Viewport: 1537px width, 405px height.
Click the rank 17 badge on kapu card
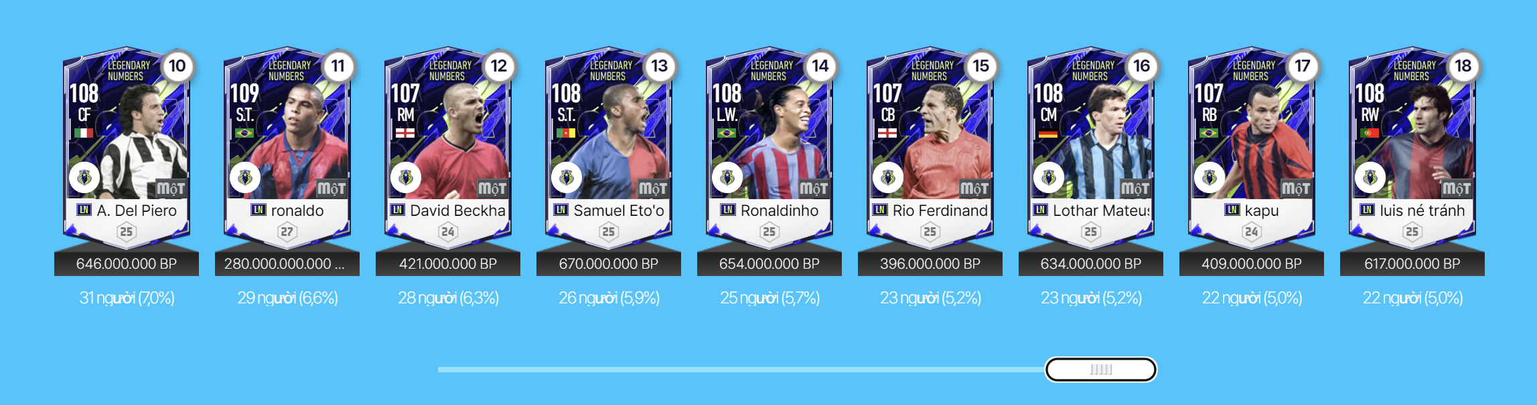click(x=1302, y=66)
